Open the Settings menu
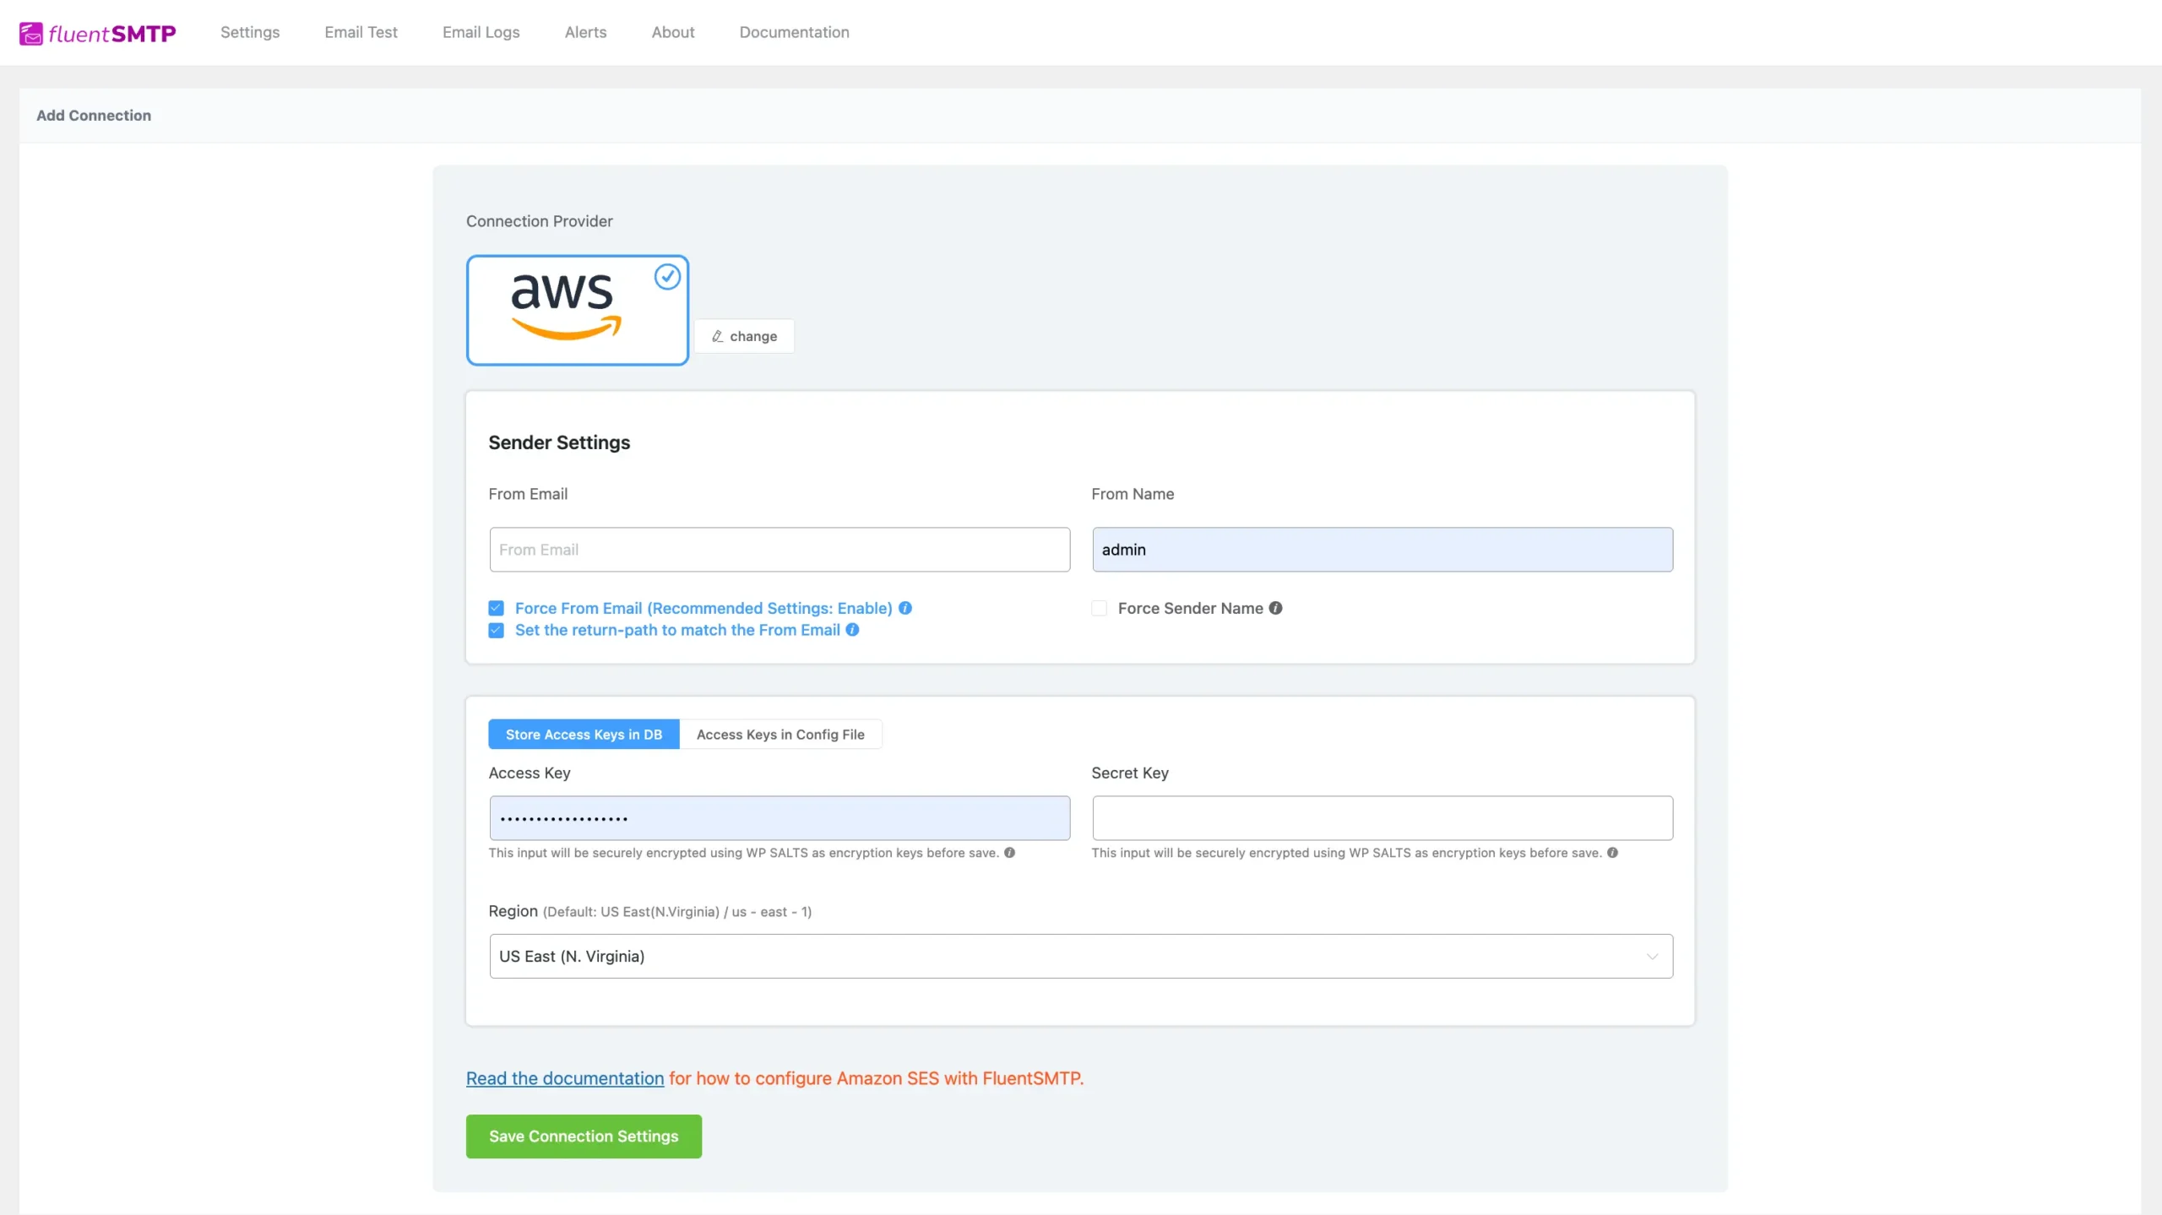Screen dimensions: 2162x1215 click(x=250, y=32)
